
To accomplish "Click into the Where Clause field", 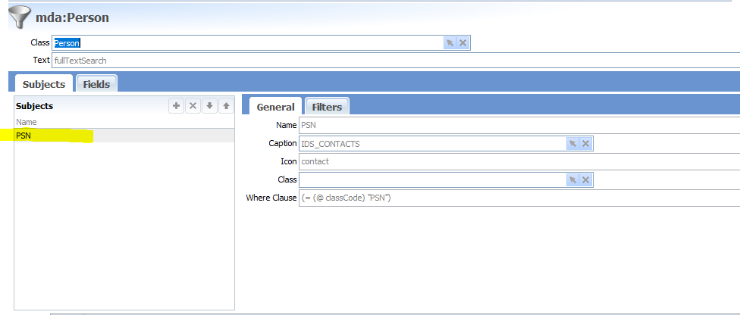I will pyautogui.click(x=516, y=198).
